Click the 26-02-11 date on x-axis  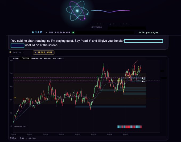(x=77, y=134)
